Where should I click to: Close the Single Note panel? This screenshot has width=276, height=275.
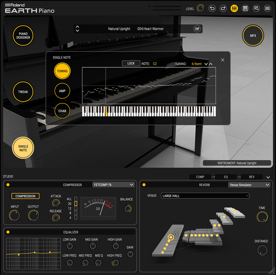pyautogui.click(x=222, y=60)
